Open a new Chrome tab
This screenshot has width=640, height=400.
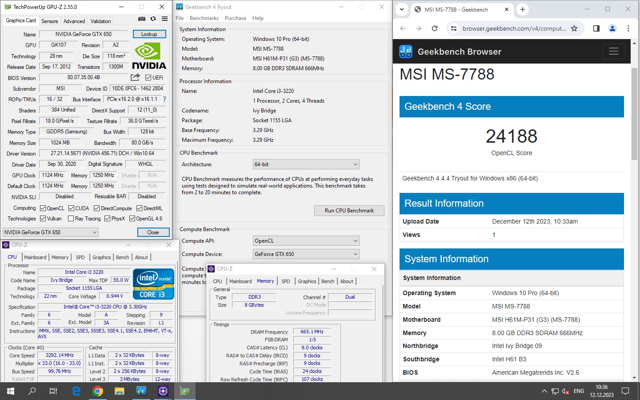(523, 9)
